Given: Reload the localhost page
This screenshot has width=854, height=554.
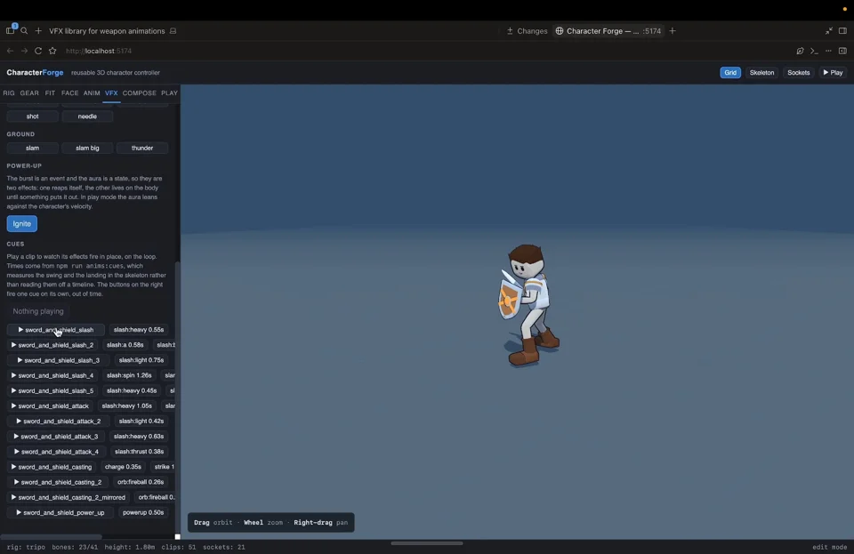Looking at the screenshot, I should tap(38, 51).
